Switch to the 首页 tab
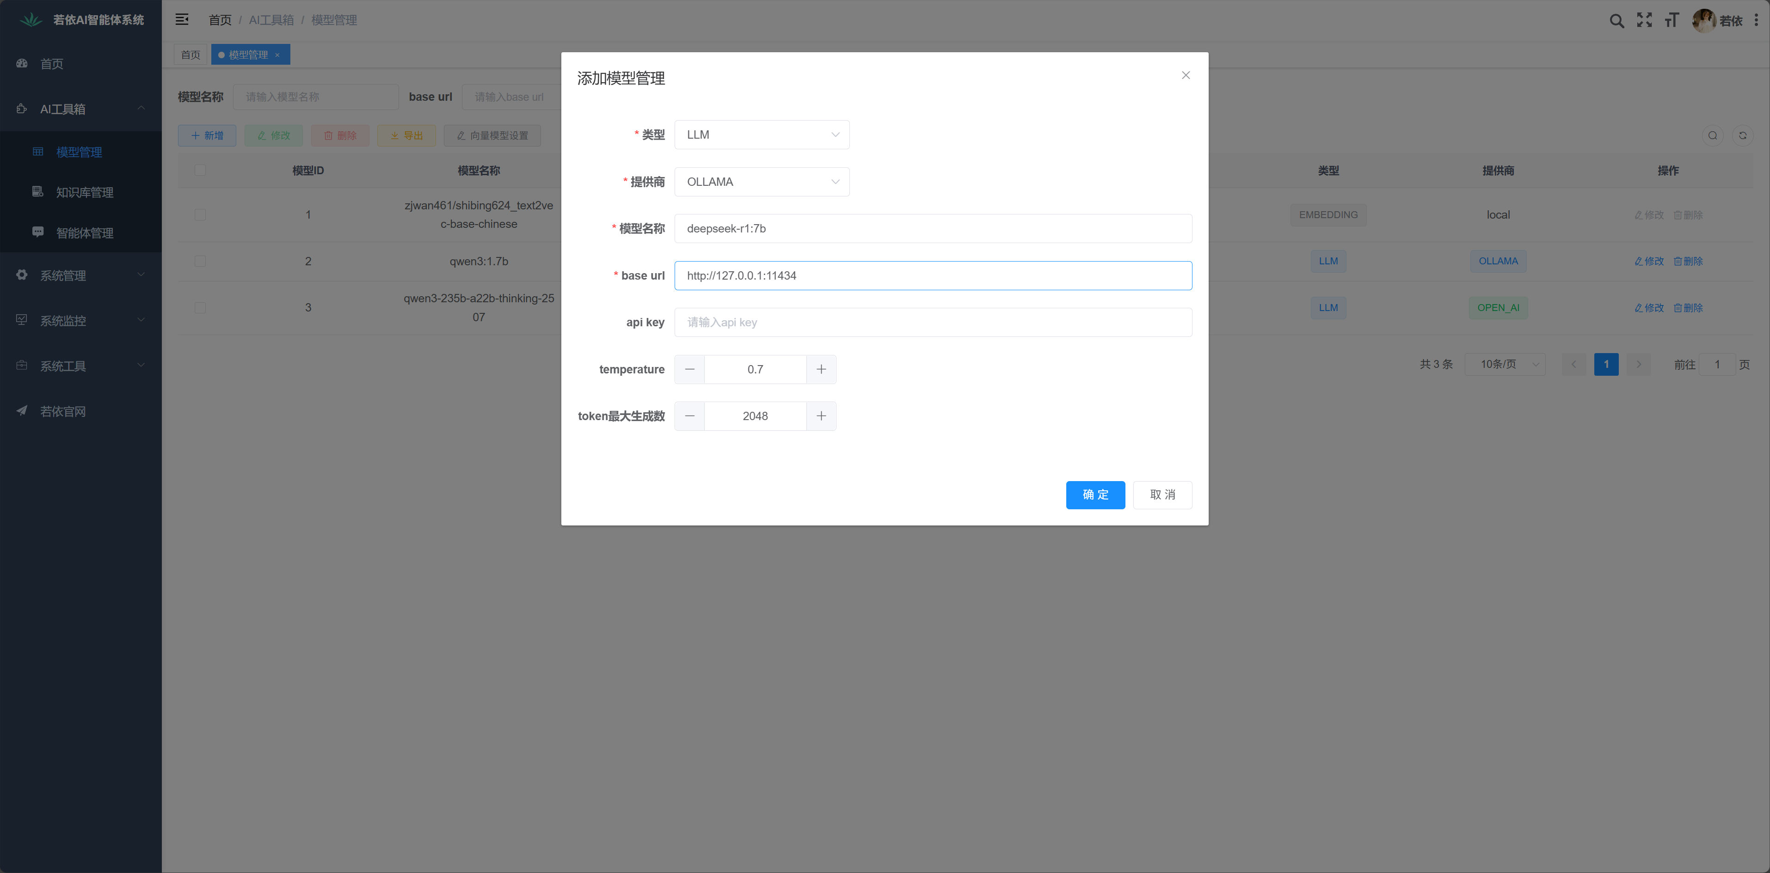 tap(191, 55)
